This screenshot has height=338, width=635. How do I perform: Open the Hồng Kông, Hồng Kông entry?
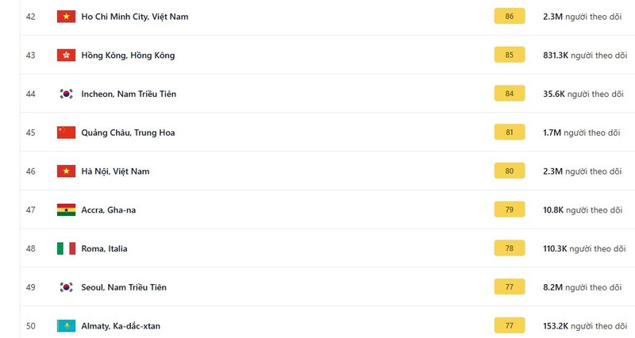click(128, 56)
